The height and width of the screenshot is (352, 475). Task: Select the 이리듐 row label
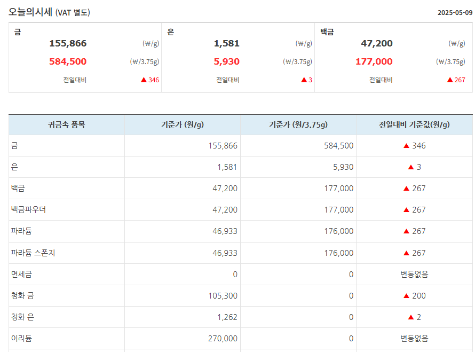[x=21, y=338]
